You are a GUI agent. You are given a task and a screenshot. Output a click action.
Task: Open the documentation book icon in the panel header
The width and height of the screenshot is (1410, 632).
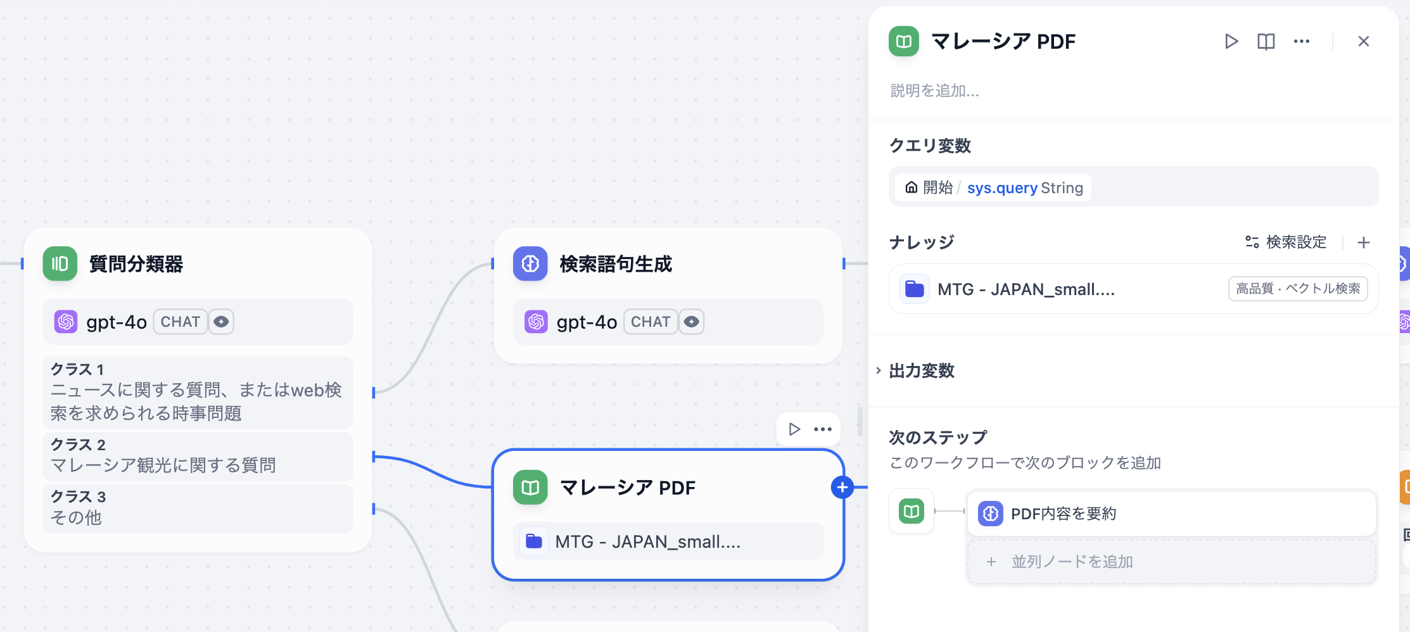coord(1265,41)
